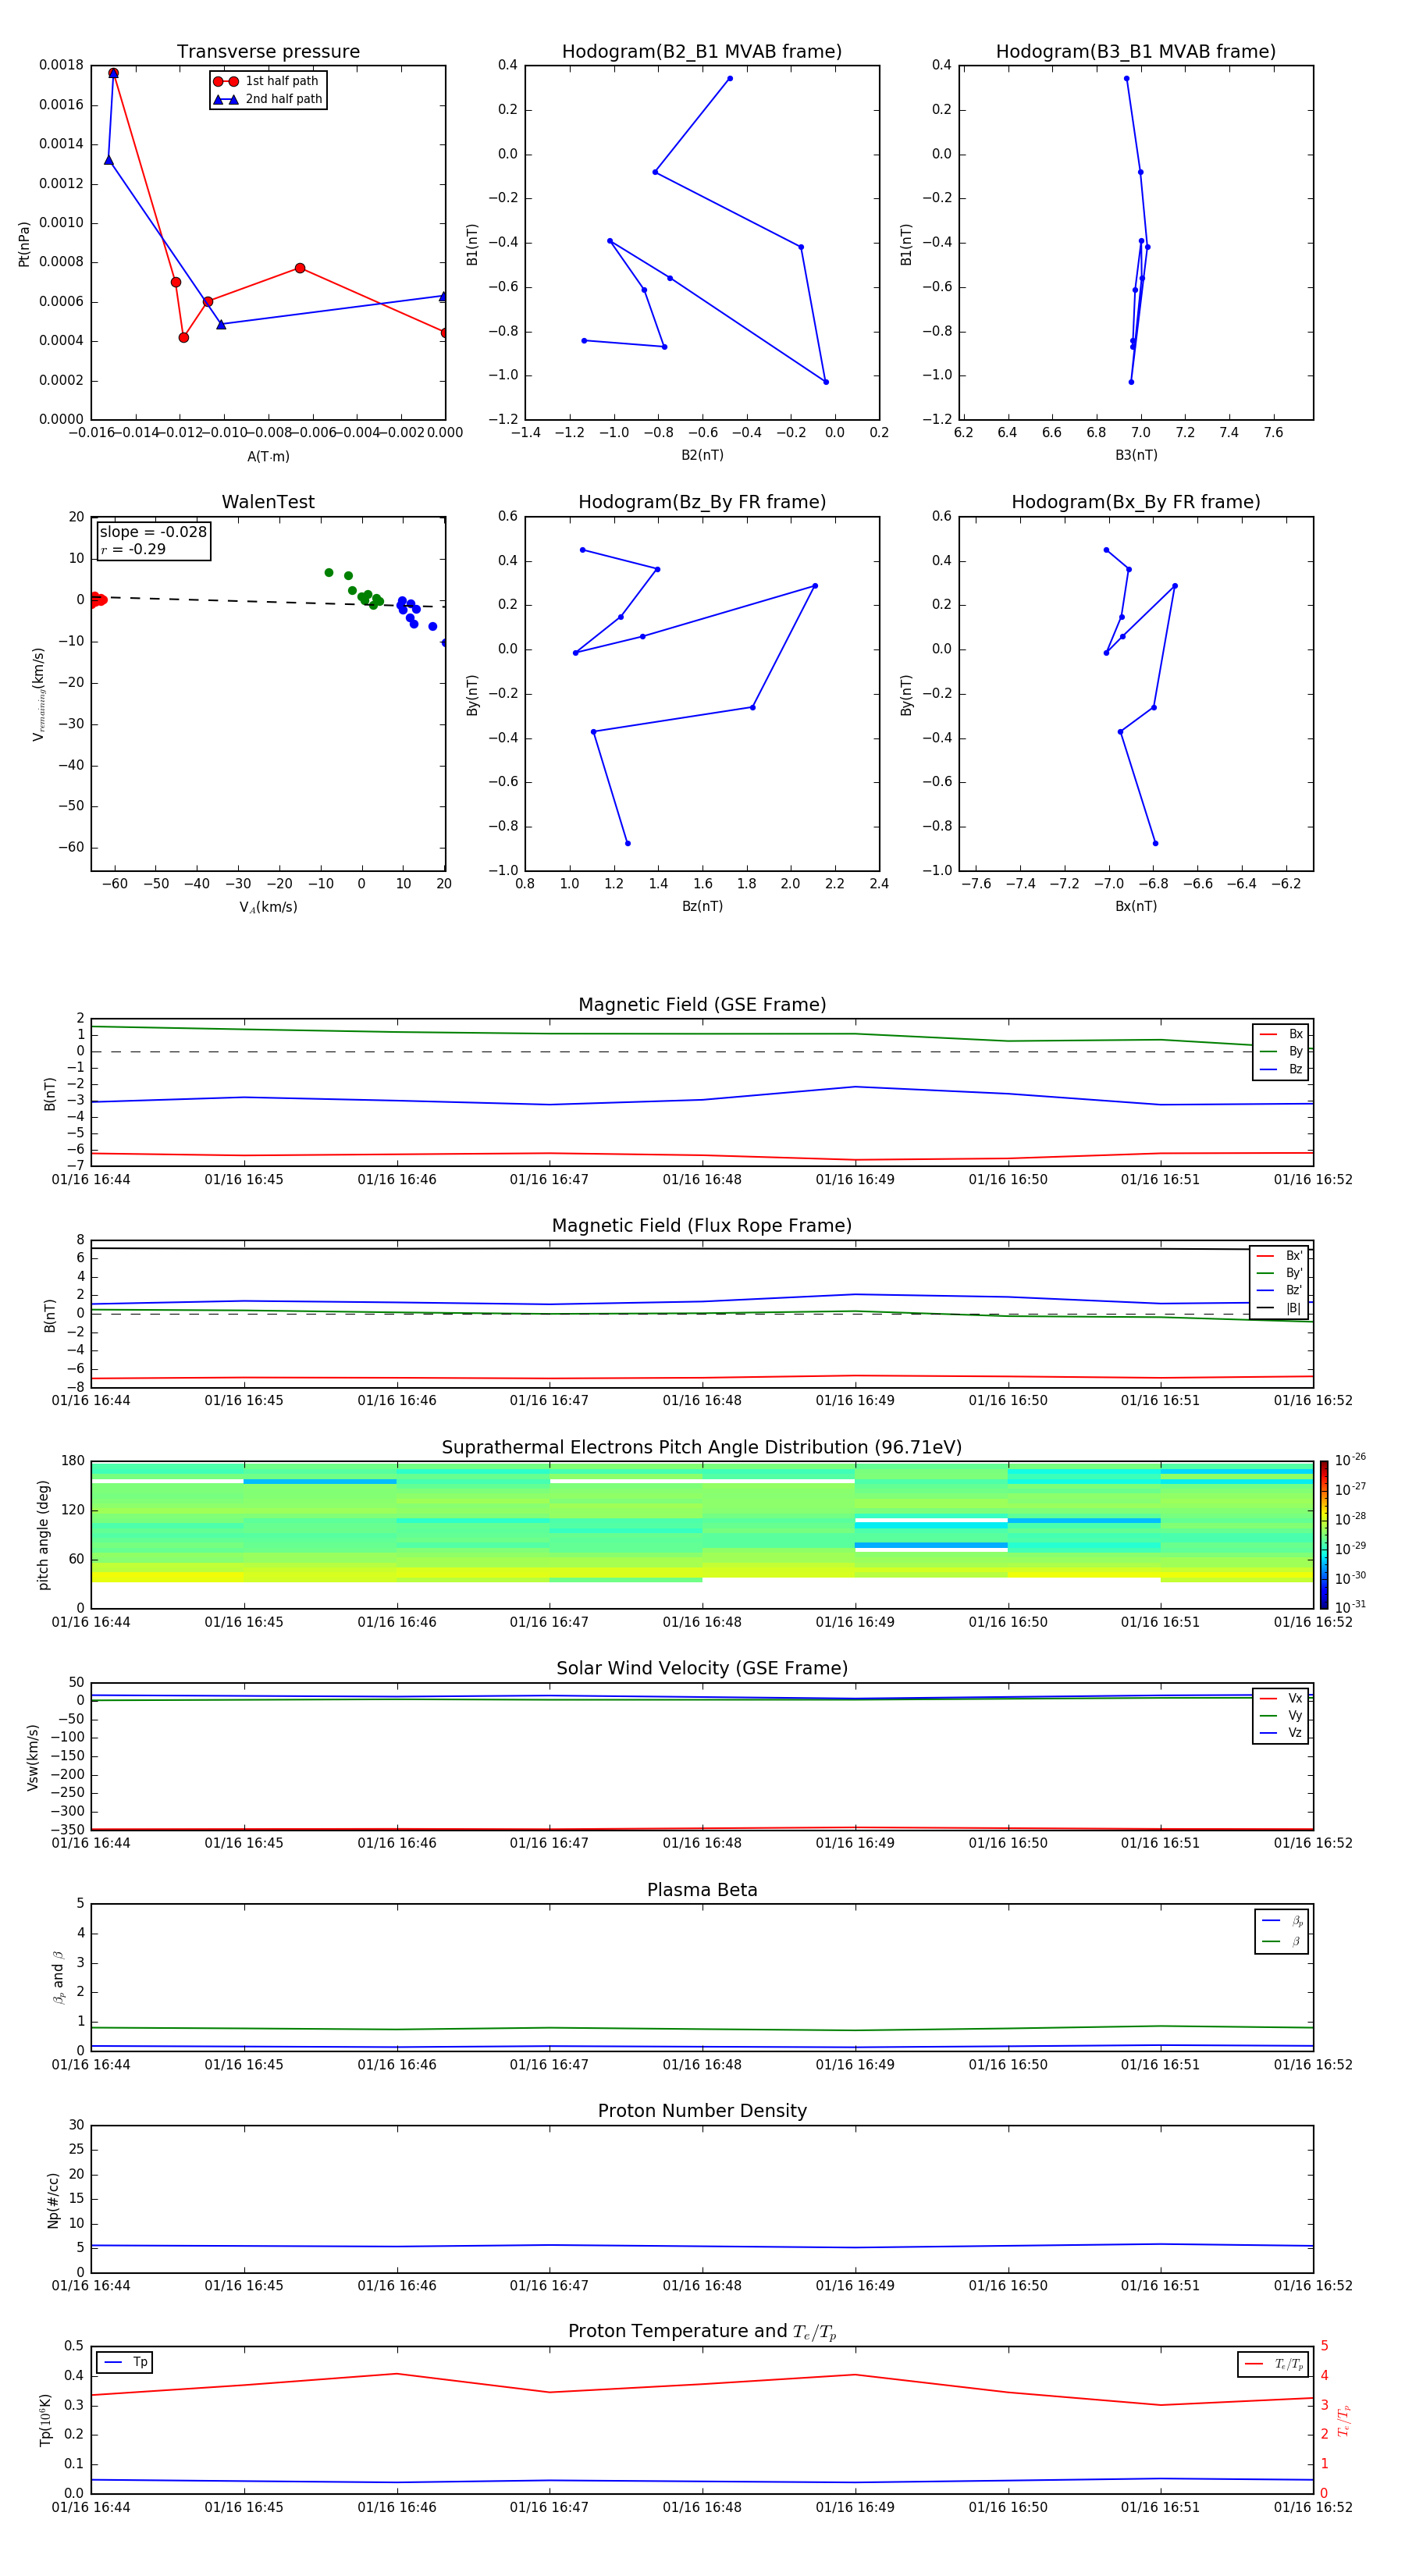
Task: Click the red right-side 'Te/Tp' axis label
Action: pyautogui.click(x=1345, y=2420)
